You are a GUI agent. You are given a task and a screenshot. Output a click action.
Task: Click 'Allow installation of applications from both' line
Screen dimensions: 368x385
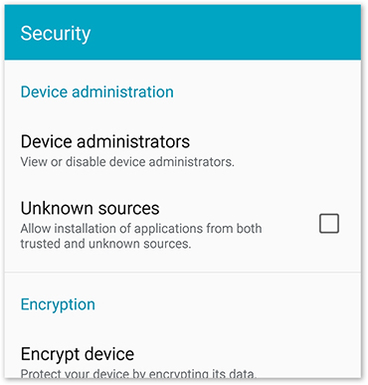pos(141,229)
